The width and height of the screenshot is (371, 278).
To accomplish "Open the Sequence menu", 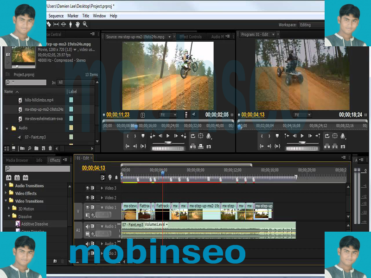I will click(56, 16).
